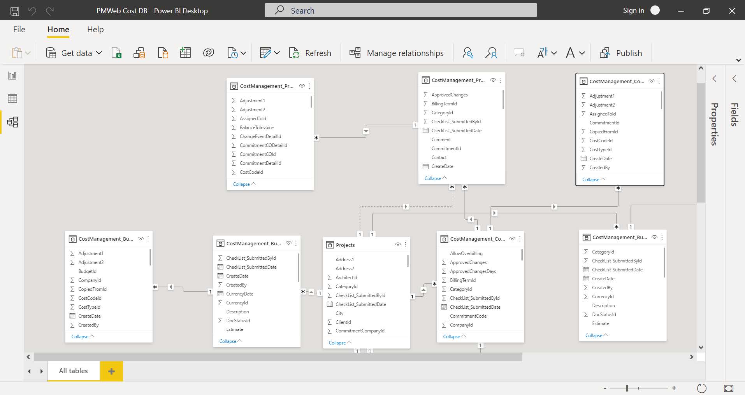This screenshot has width=745, height=395.
Task: Click the Search box
Action: click(401, 10)
